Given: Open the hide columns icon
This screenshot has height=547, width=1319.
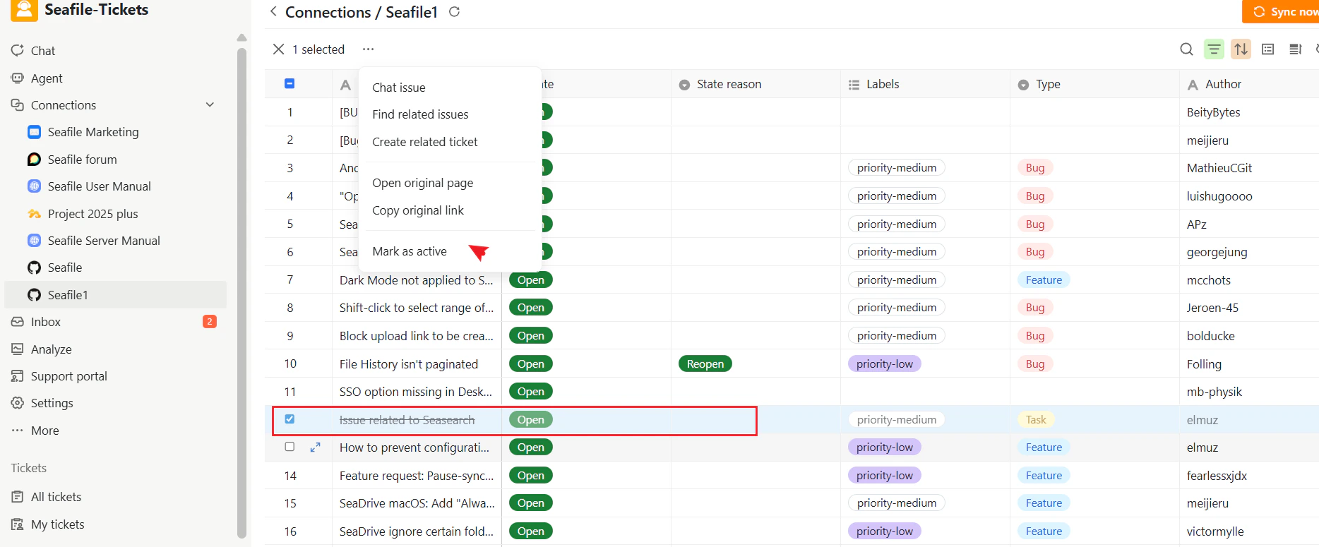Looking at the screenshot, I should pyautogui.click(x=1268, y=49).
